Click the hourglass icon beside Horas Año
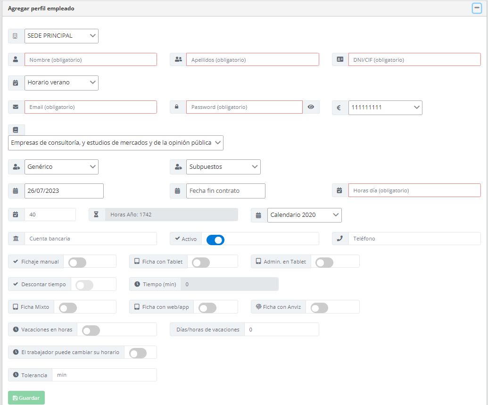This screenshot has height=405, width=488. click(x=97, y=215)
